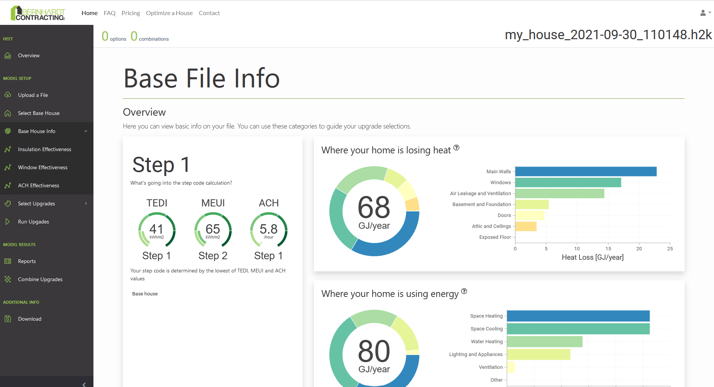This screenshot has width=714, height=387.
Task: Go to the Contact page
Action: point(209,13)
